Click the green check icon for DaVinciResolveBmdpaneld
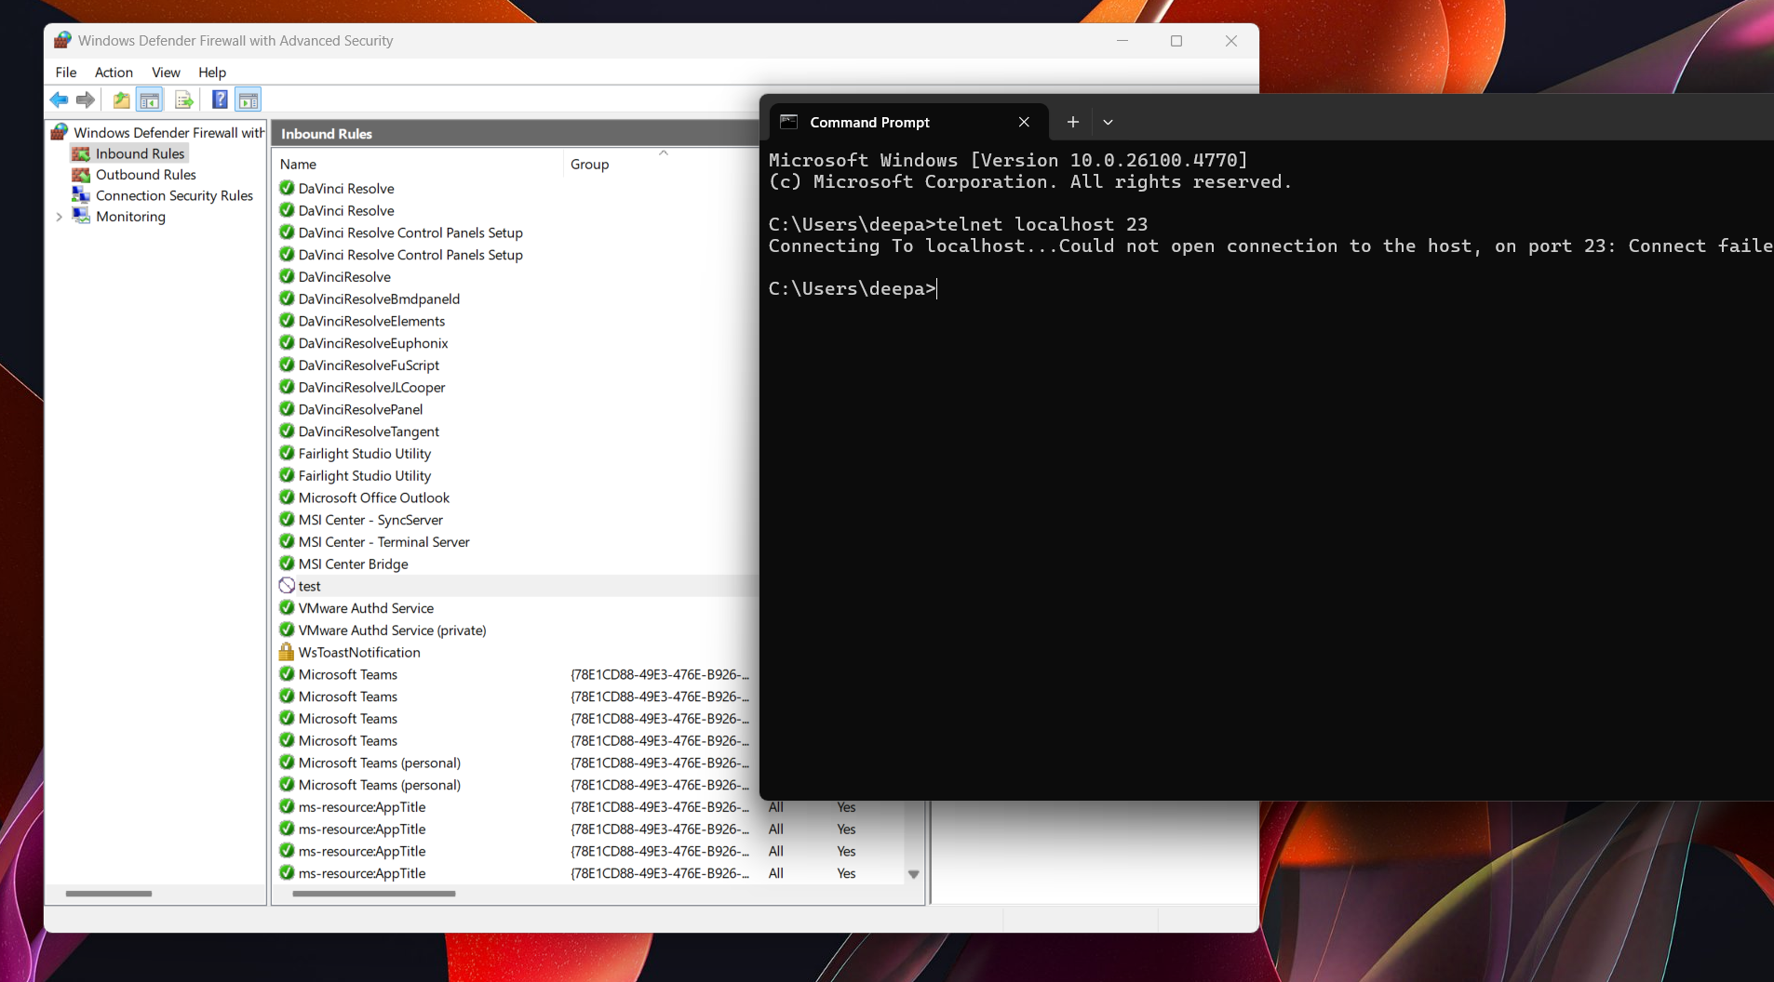Screen dimensions: 1774x982 tap(287, 299)
